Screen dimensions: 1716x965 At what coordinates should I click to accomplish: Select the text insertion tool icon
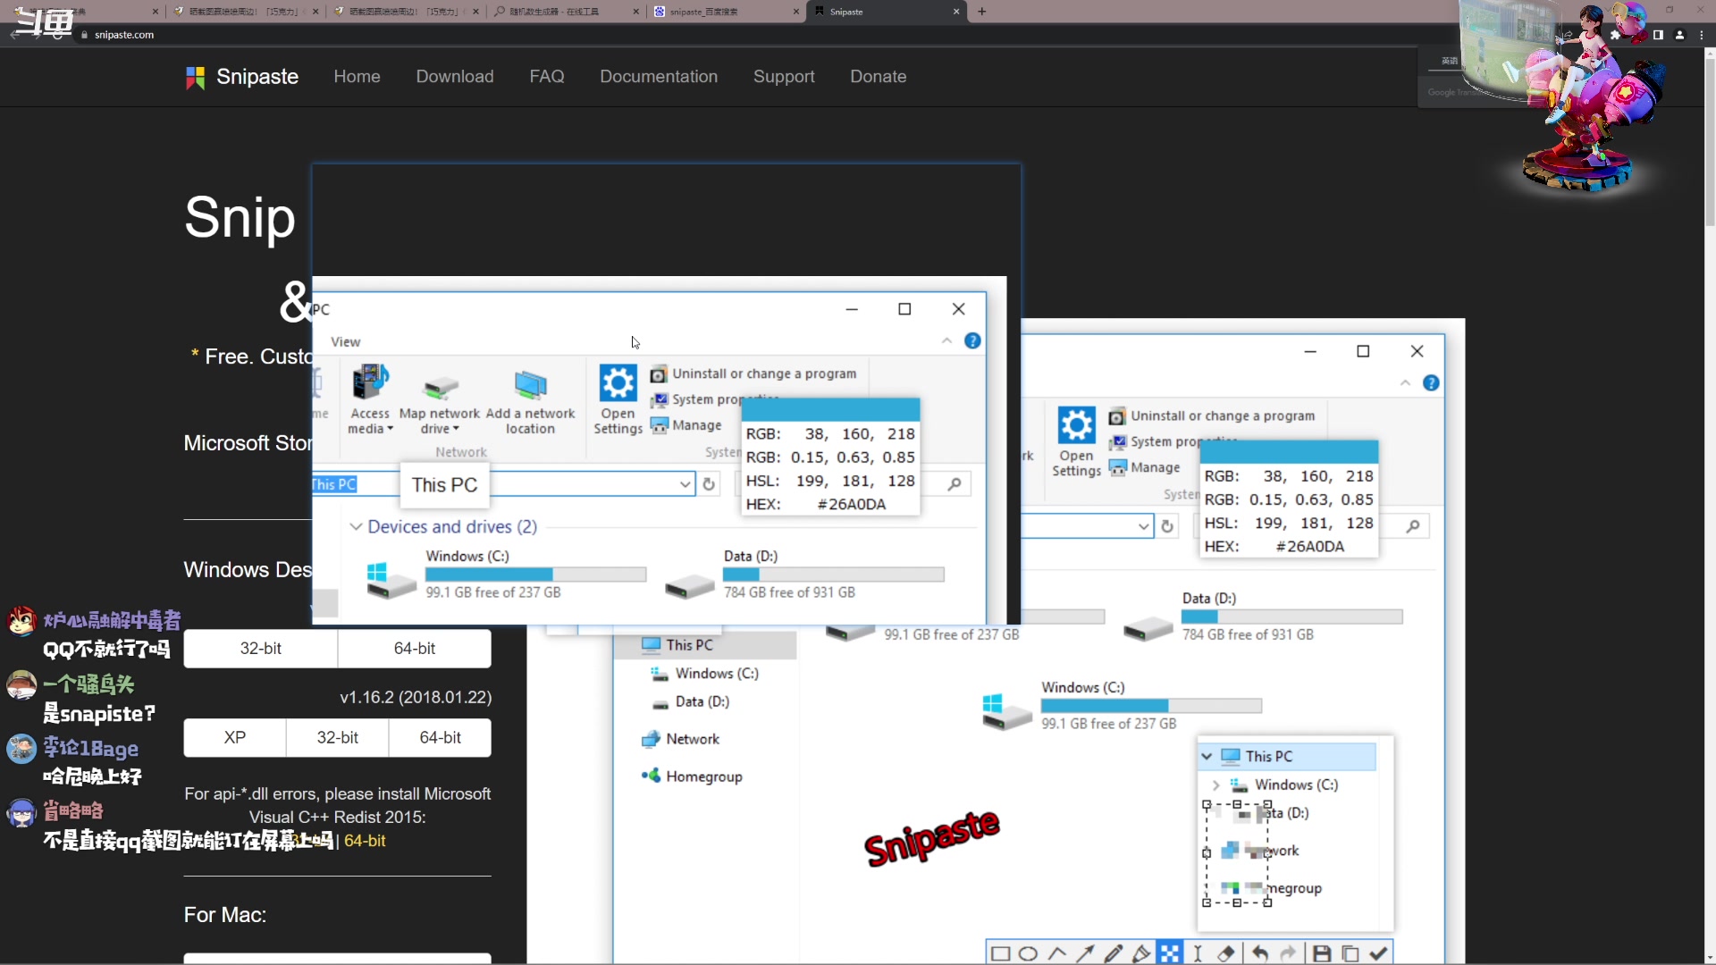(1199, 953)
